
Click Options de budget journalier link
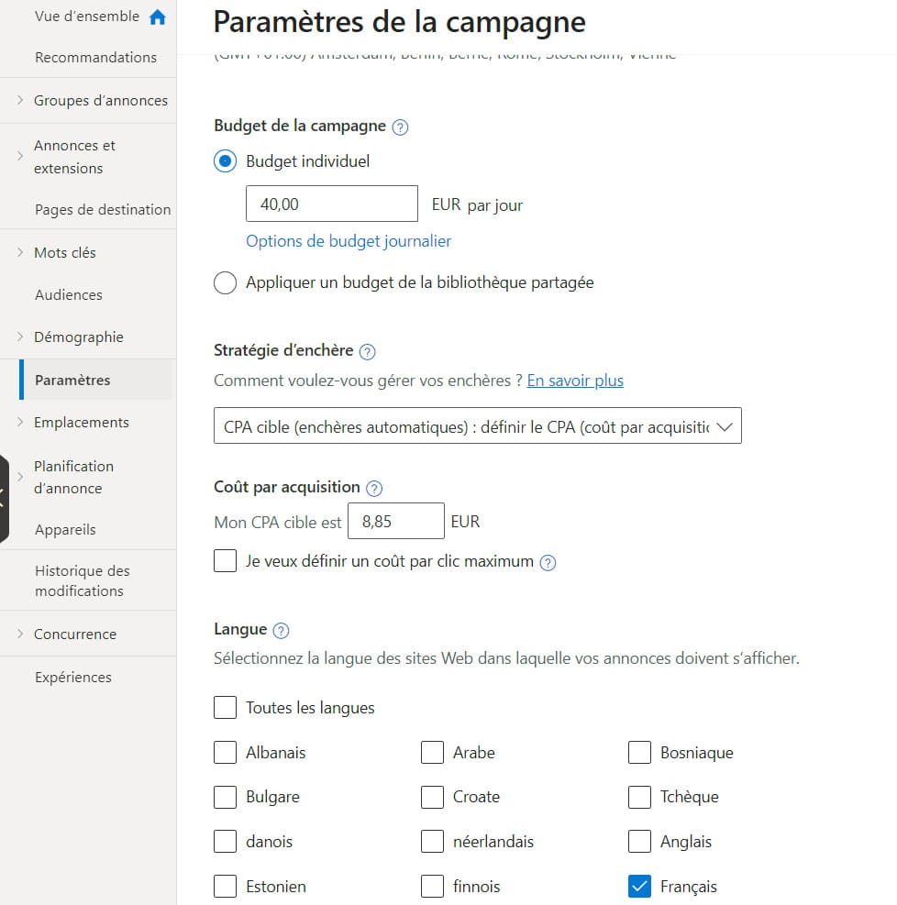(x=349, y=241)
